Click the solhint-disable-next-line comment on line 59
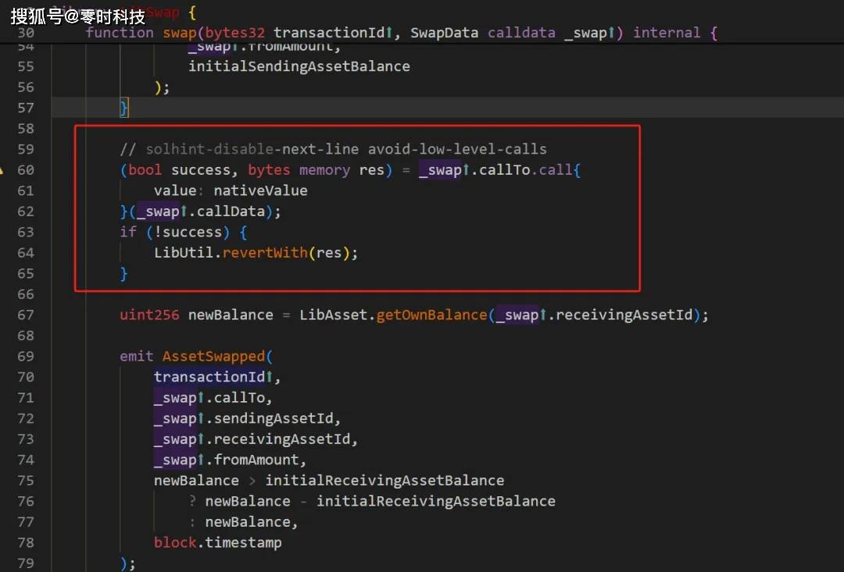This screenshot has height=572, width=844. click(333, 149)
